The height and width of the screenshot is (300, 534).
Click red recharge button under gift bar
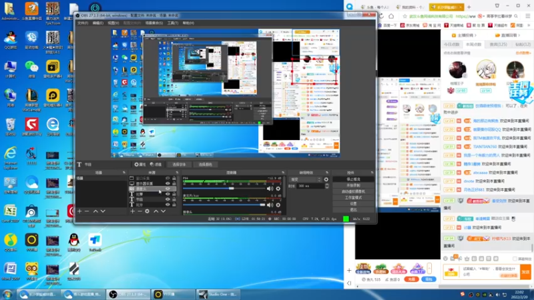tap(411, 279)
